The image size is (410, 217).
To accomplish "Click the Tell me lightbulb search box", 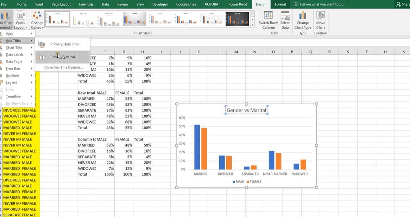I will (x=319, y=4).
